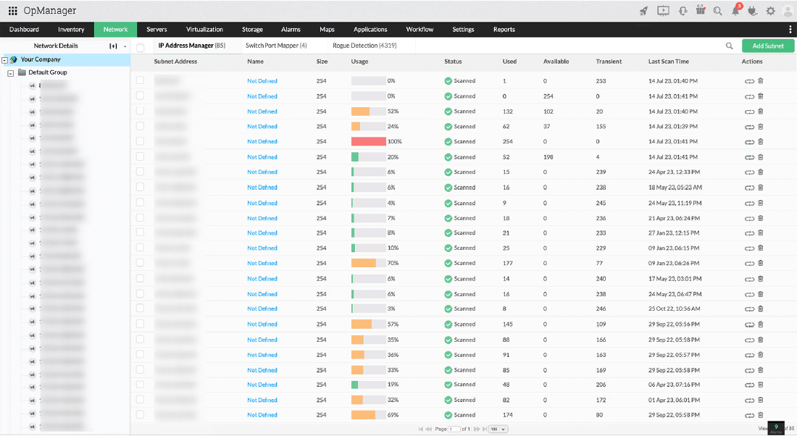The height and width of the screenshot is (436, 797).
Task: Delete the subnet with 100% usage
Action: tap(760, 142)
